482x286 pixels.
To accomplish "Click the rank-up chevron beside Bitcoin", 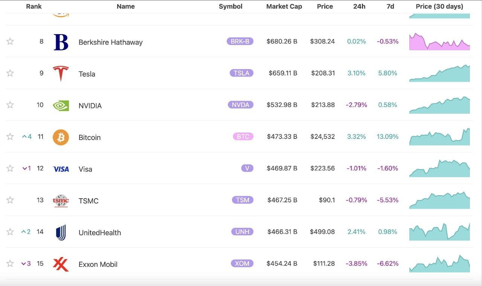I will tap(26, 137).
